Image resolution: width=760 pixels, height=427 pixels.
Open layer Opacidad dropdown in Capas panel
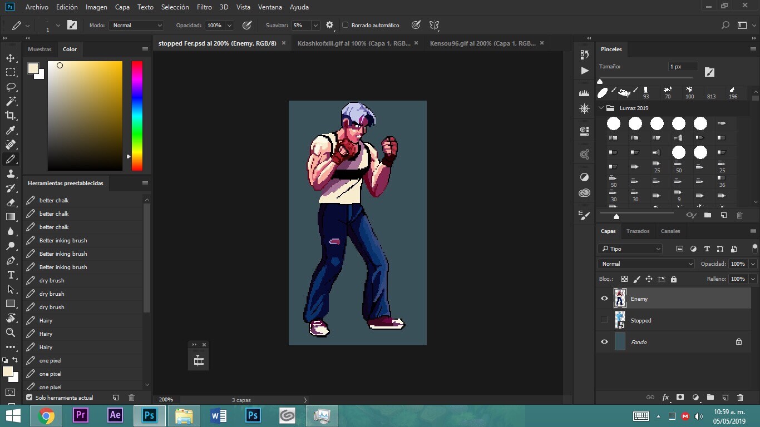[753, 264]
